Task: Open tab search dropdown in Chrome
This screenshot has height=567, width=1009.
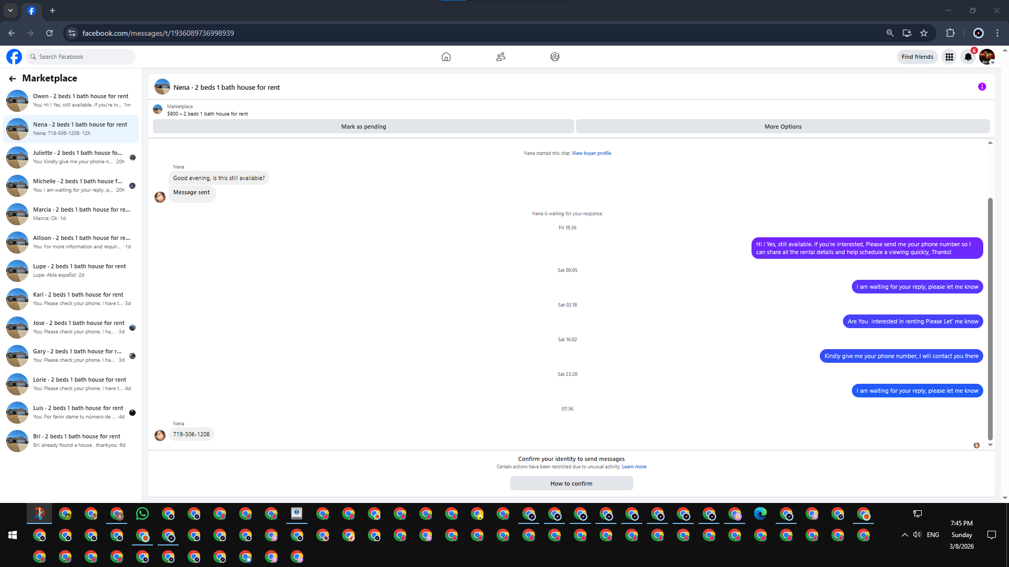Action: (10, 10)
